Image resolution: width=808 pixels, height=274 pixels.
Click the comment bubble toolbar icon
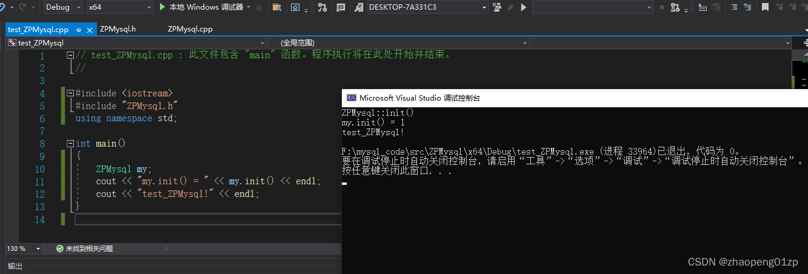(x=341, y=7)
